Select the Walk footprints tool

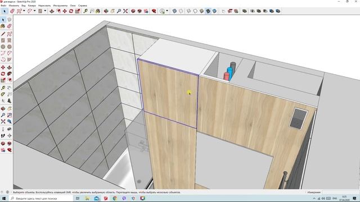pos(3,136)
